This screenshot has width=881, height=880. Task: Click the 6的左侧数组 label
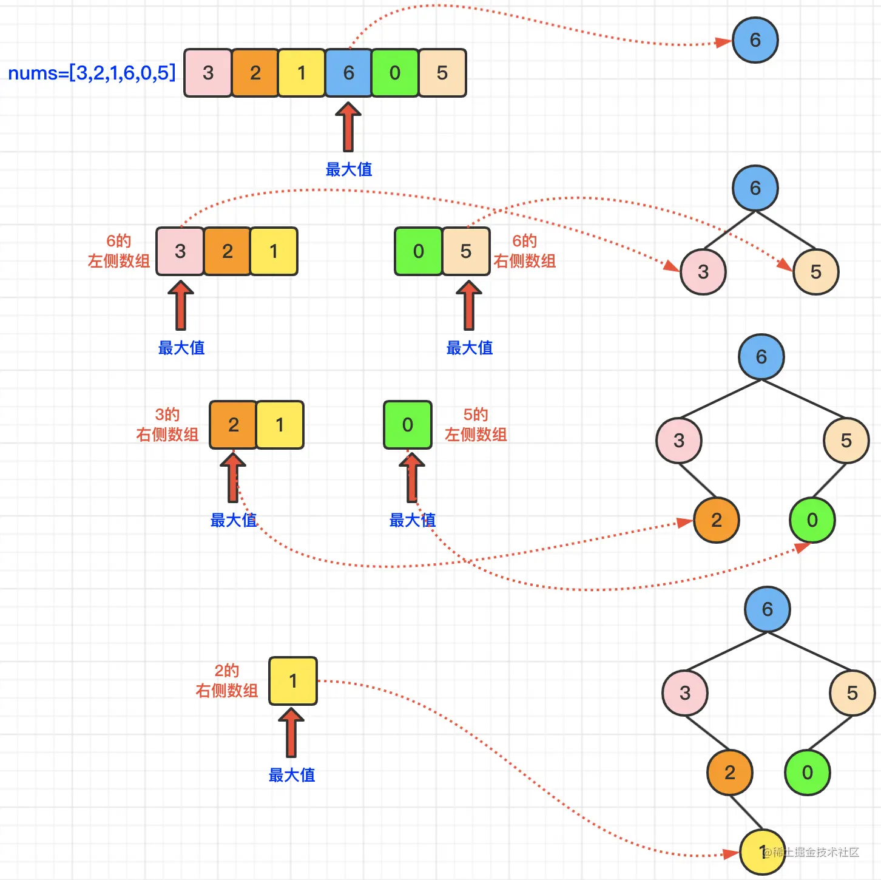coord(119,251)
